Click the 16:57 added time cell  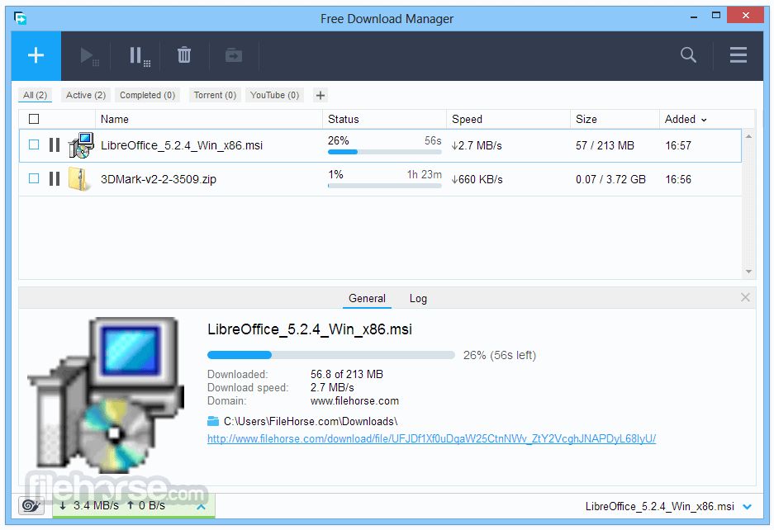tap(678, 145)
